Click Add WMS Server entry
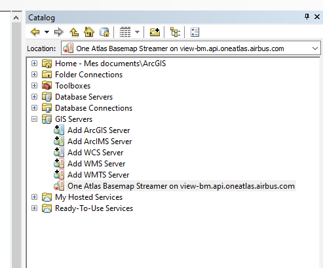The width and height of the screenshot is (323, 268). click(x=96, y=164)
